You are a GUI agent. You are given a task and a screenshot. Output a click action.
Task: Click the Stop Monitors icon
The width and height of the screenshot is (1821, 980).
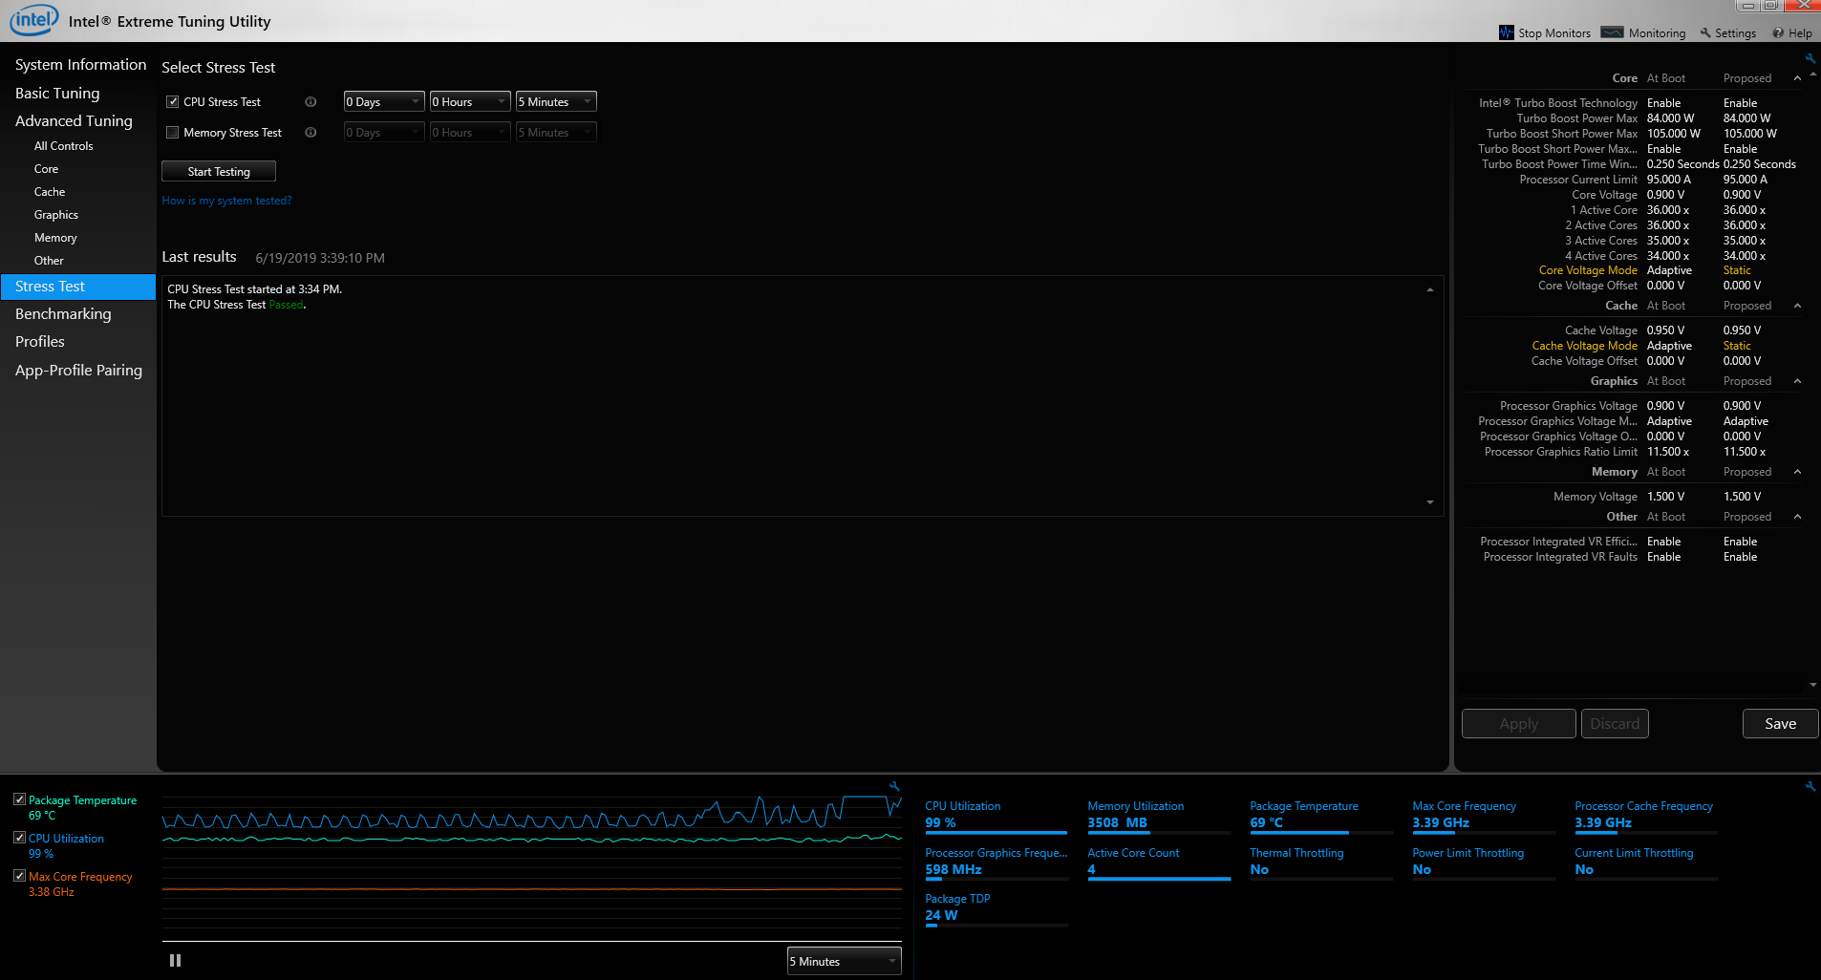[x=1507, y=32]
